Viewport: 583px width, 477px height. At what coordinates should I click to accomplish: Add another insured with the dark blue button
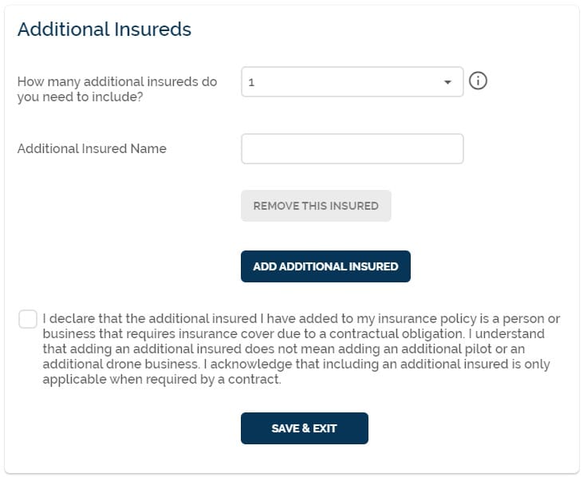[x=325, y=266]
